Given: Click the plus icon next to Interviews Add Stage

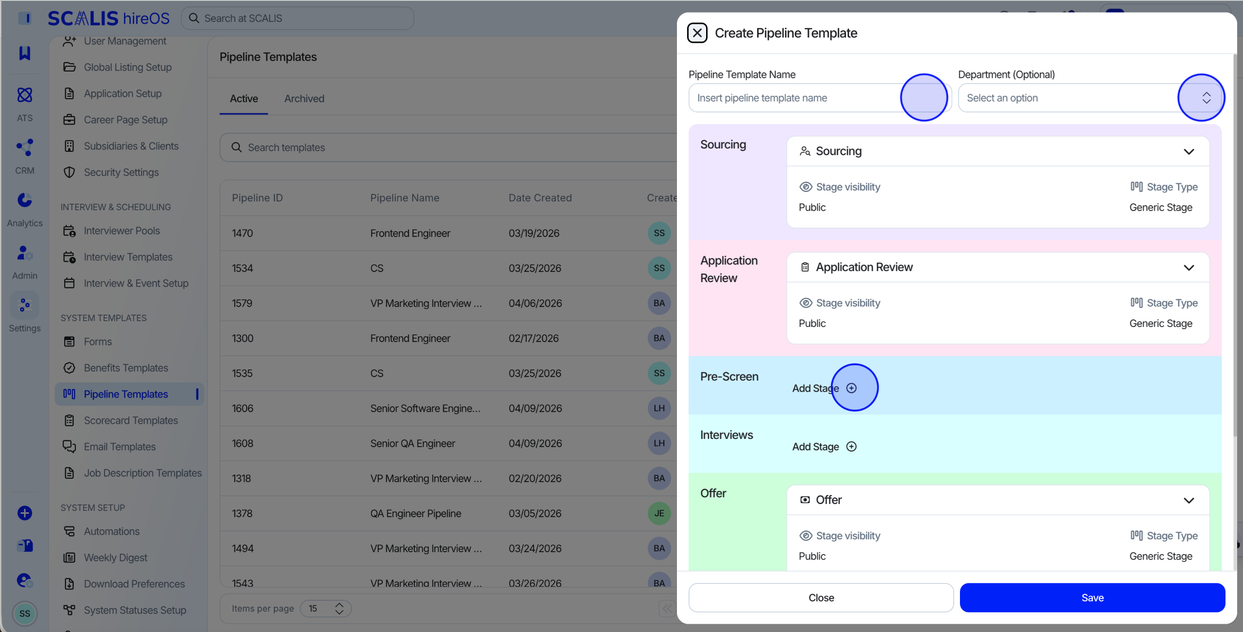Looking at the screenshot, I should (x=851, y=446).
